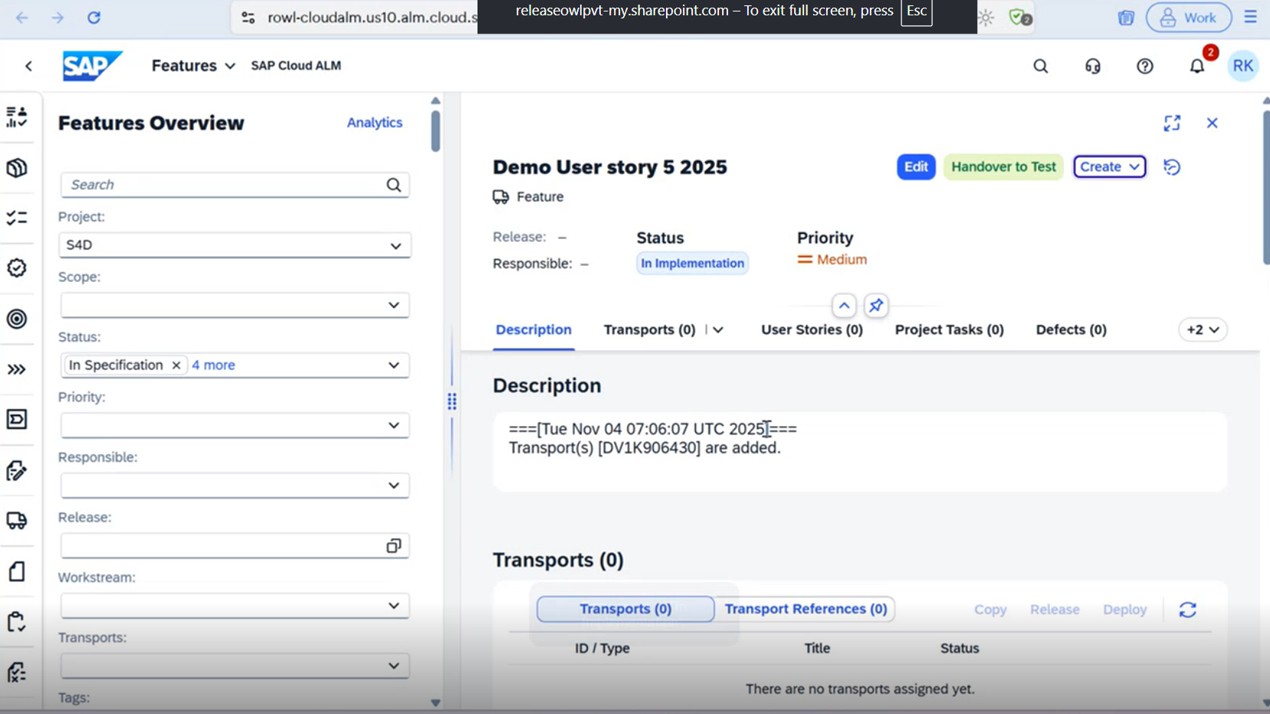Pin the feature header with pin icon

875,306
